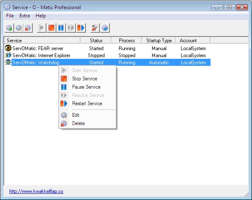
Task: Select Restart Service in context menu
Action: (x=87, y=104)
